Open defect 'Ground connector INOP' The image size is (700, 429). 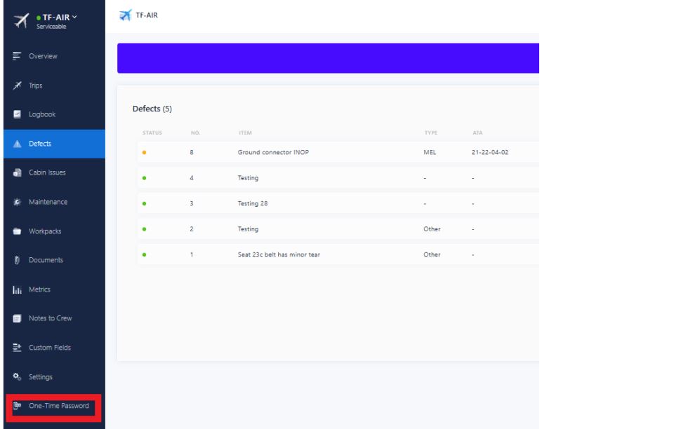[x=273, y=153]
